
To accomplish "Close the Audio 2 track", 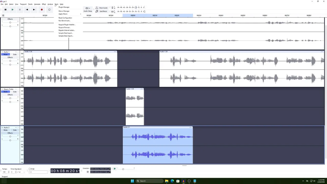I will 2,128.
